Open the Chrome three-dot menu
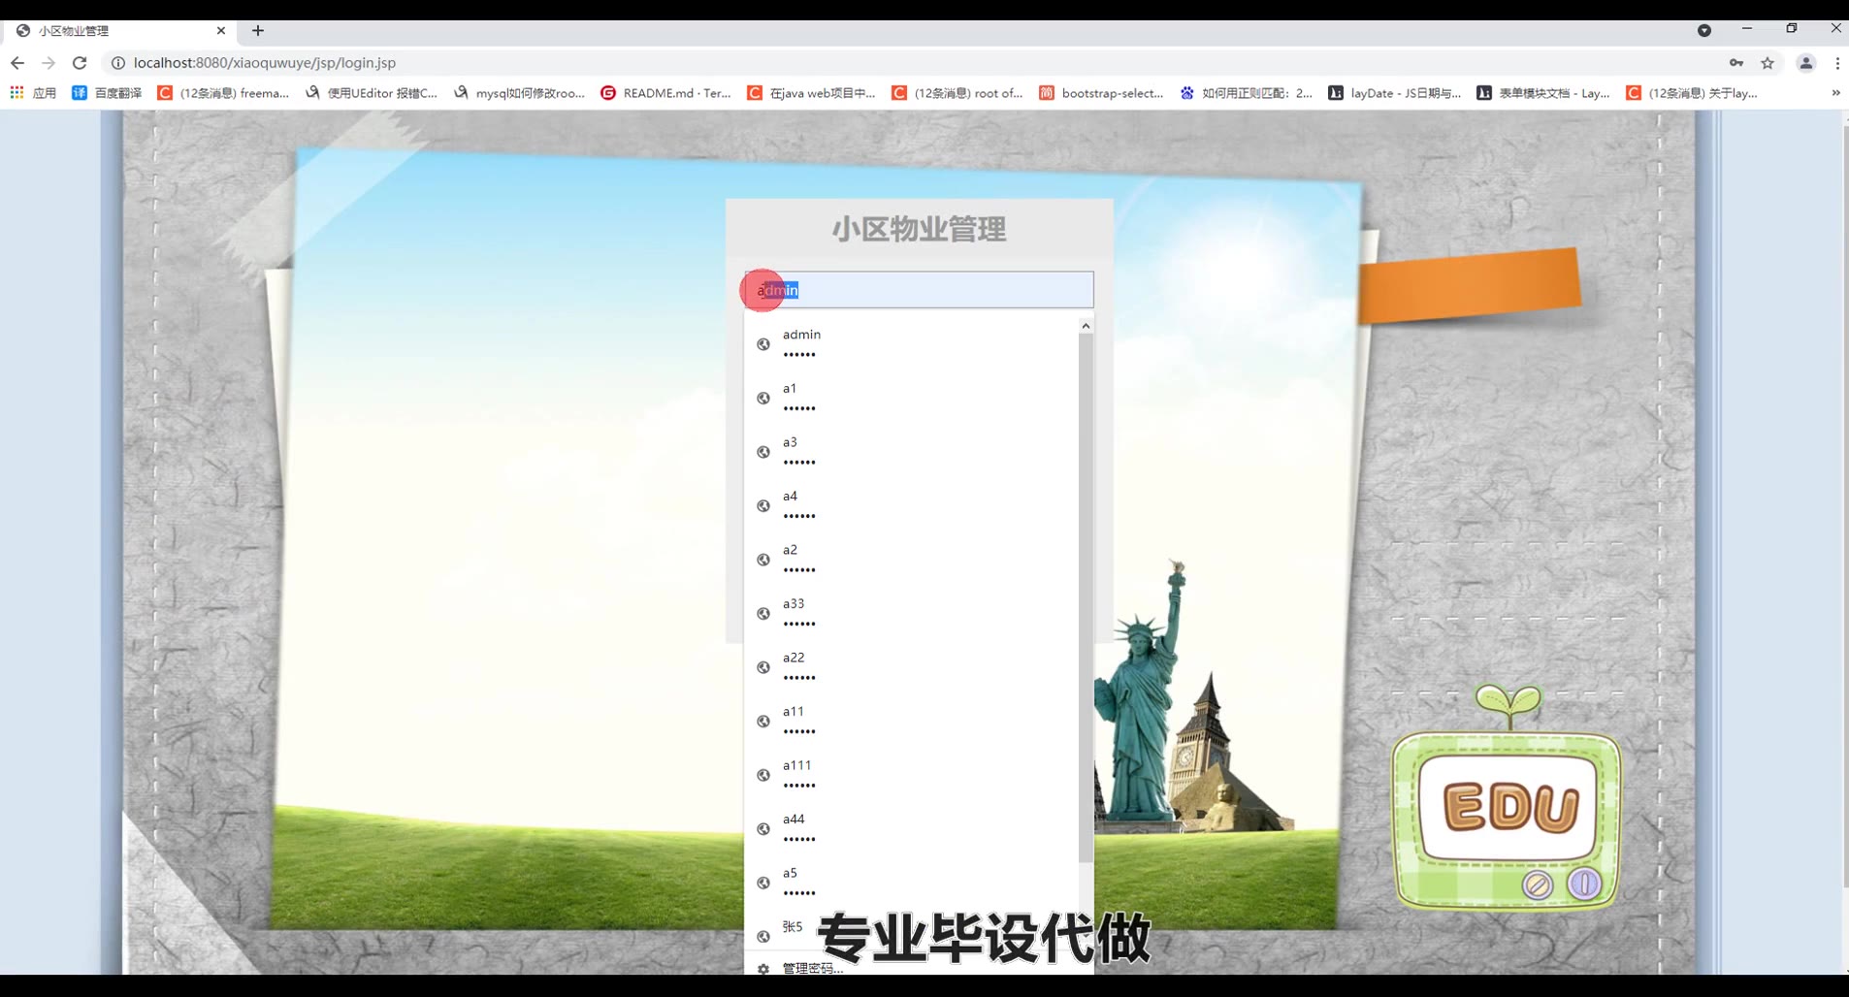Image resolution: width=1849 pixels, height=997 pixels. (x=1837, y=63)
